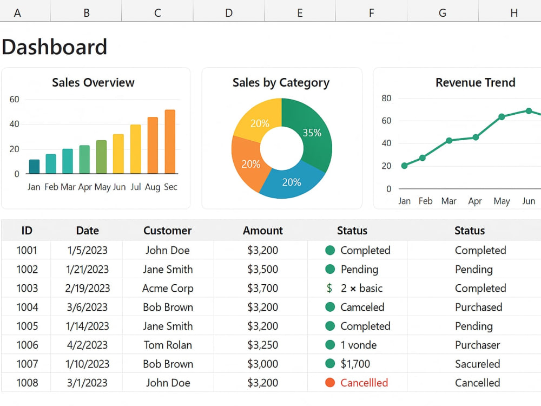Viewport: 541px width, 406px height.
Task: Click the Customer table header
Action: tap(168, 230)
